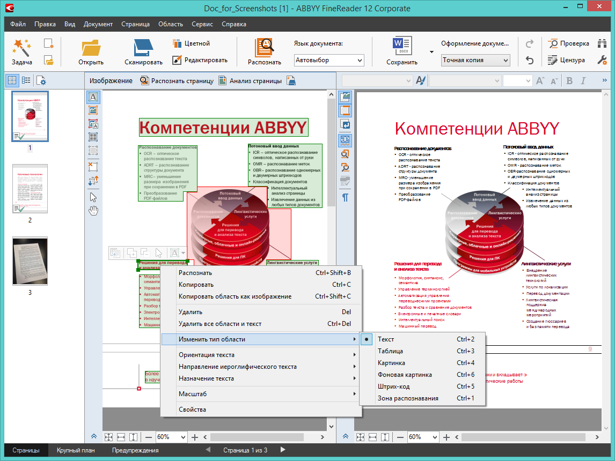This screenshot has height=461, width=615.
Task: Select page 3 thumbnail
Action: (x=30, y=261)
